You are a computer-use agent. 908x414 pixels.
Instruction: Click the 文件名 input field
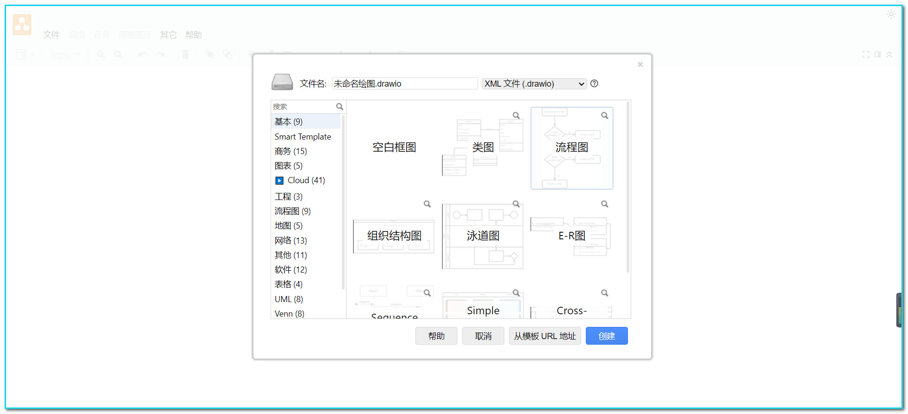(x=405, y=83)
